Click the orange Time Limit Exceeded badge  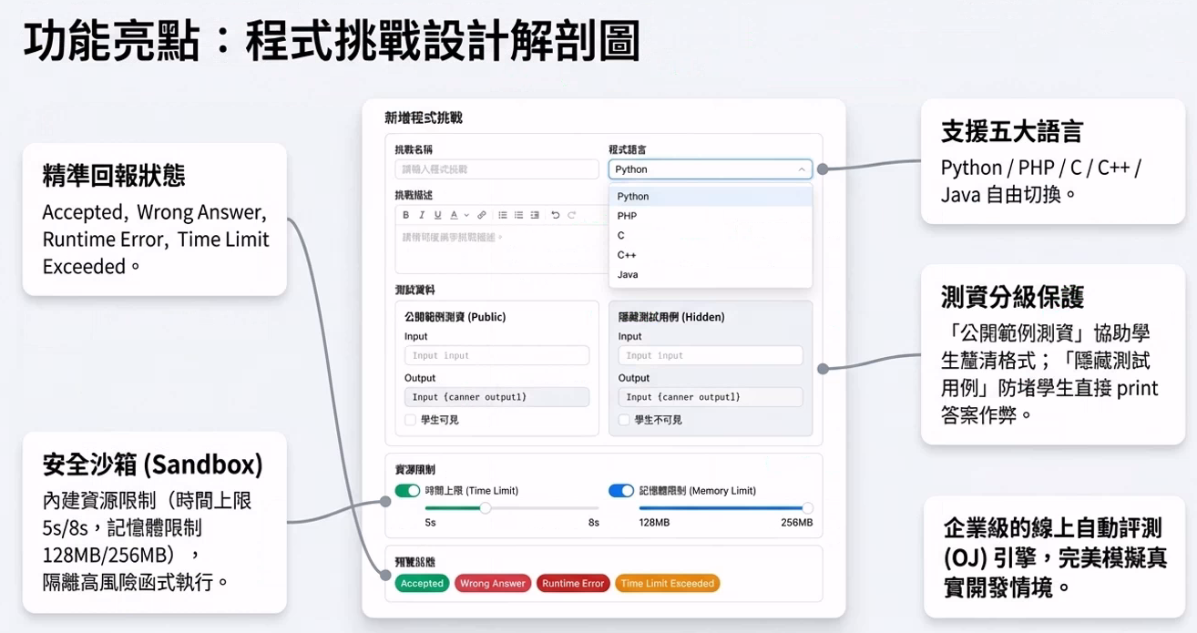click(x=667, y=584)
